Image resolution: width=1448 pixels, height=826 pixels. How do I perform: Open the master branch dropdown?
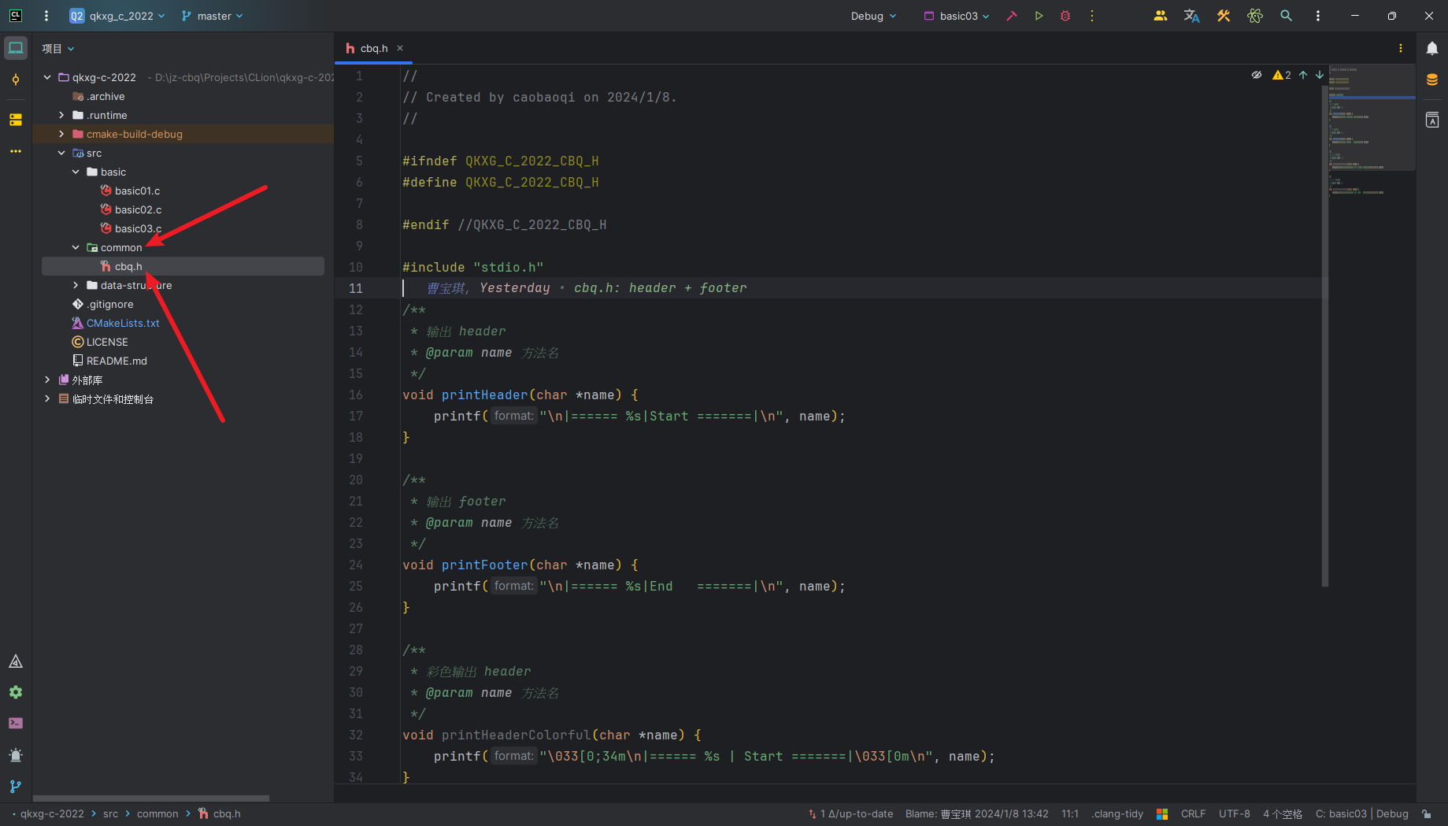tap(212, 16)
